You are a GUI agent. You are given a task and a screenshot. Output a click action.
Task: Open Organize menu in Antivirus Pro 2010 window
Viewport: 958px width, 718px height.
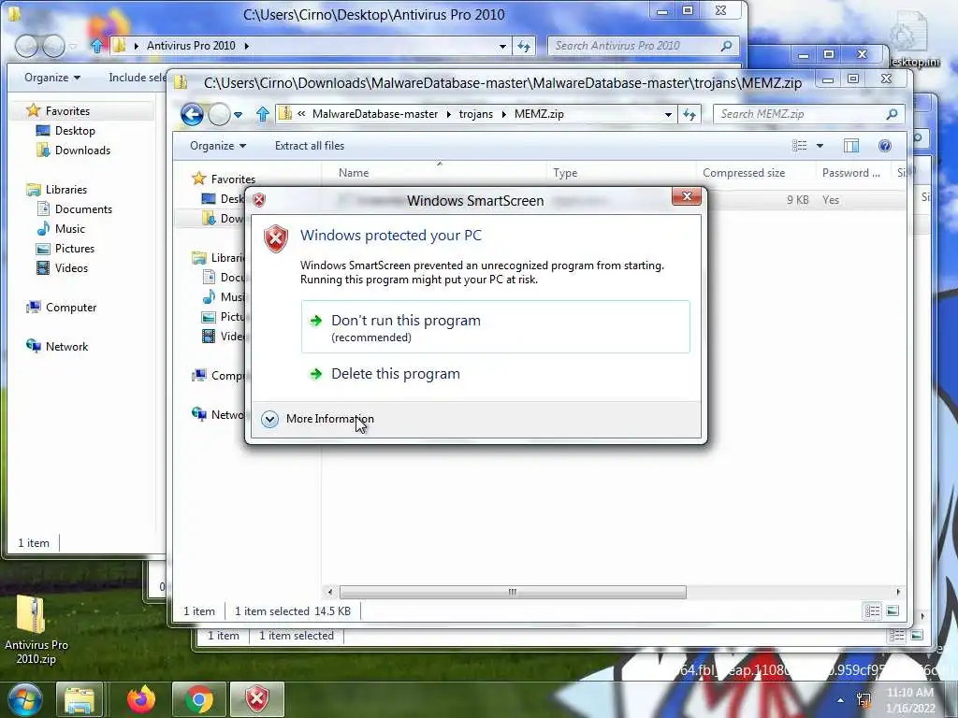pyautogui.click(x=52, y=78)
